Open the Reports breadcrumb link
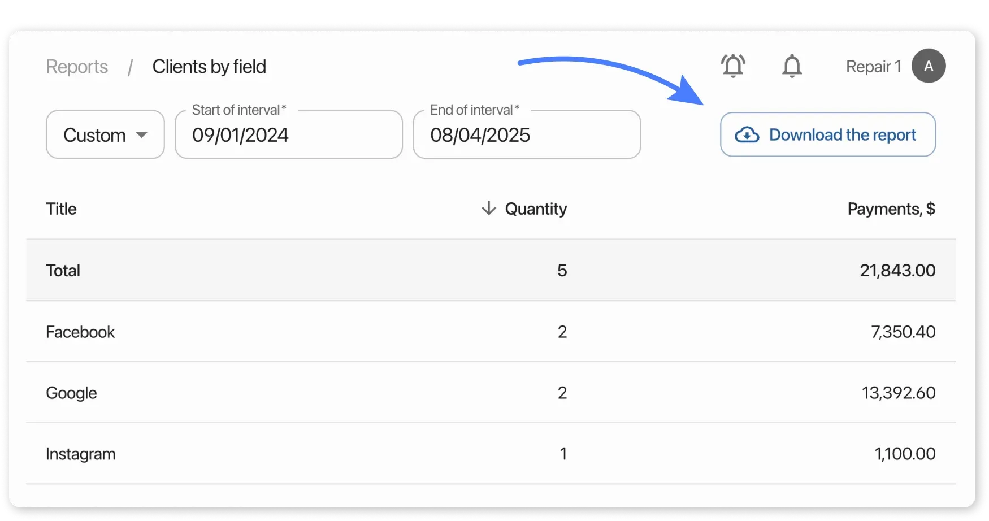989x521 pixels. point(77,66)
